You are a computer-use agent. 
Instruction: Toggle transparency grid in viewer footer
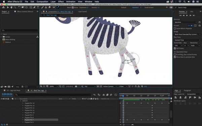click(x=101, y=86)
